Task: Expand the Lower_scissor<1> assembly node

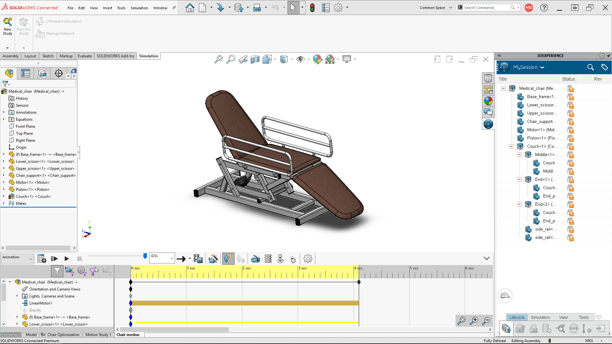Action: tap(4, 161)
